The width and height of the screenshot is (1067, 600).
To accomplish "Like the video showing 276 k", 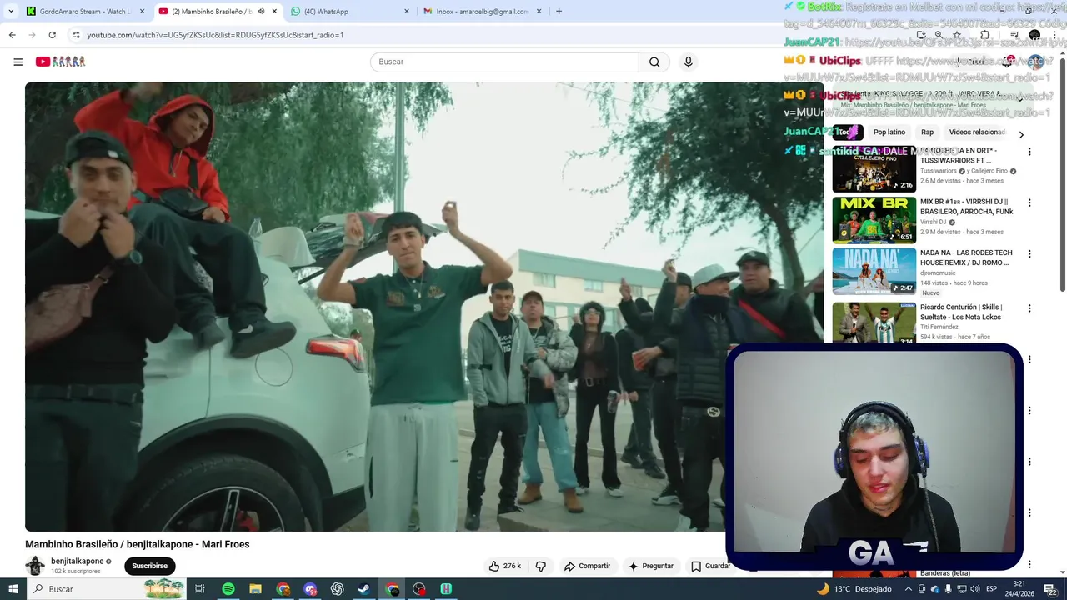I will click(505, 566).
